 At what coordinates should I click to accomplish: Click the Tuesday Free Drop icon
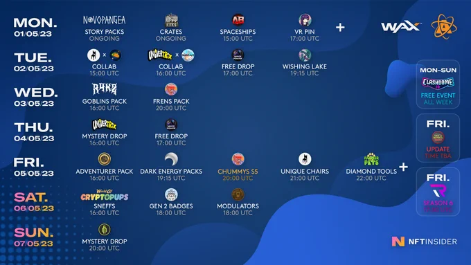pos(238,55)
